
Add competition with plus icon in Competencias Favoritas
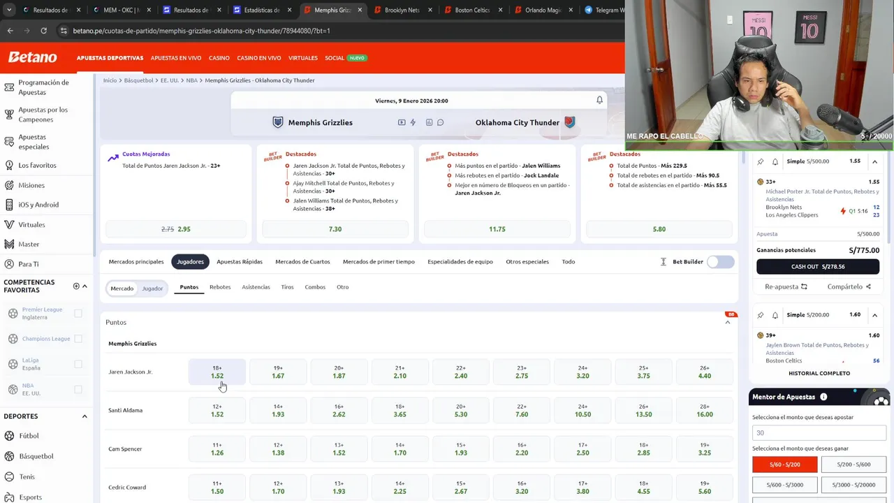[76, 286]
